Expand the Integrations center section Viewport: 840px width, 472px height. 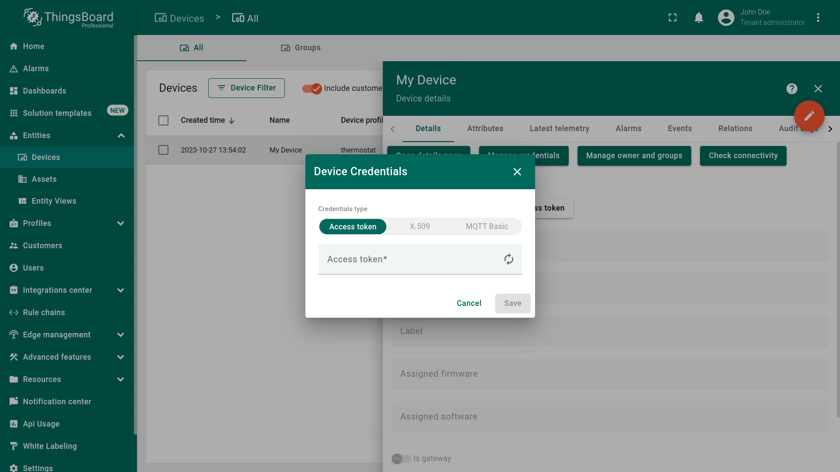click(x=121, y=290)
